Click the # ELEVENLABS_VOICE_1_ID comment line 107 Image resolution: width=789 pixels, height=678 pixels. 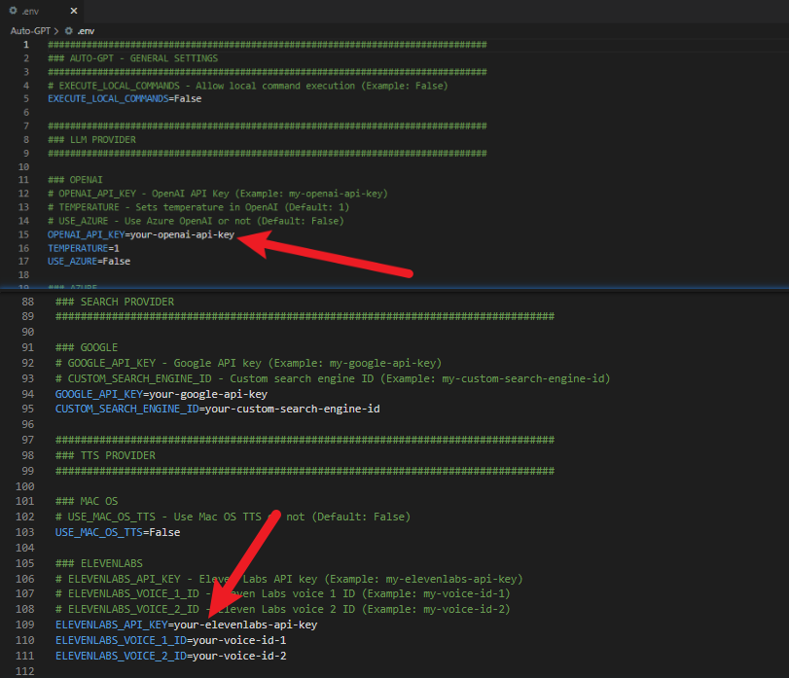[283, 594]
